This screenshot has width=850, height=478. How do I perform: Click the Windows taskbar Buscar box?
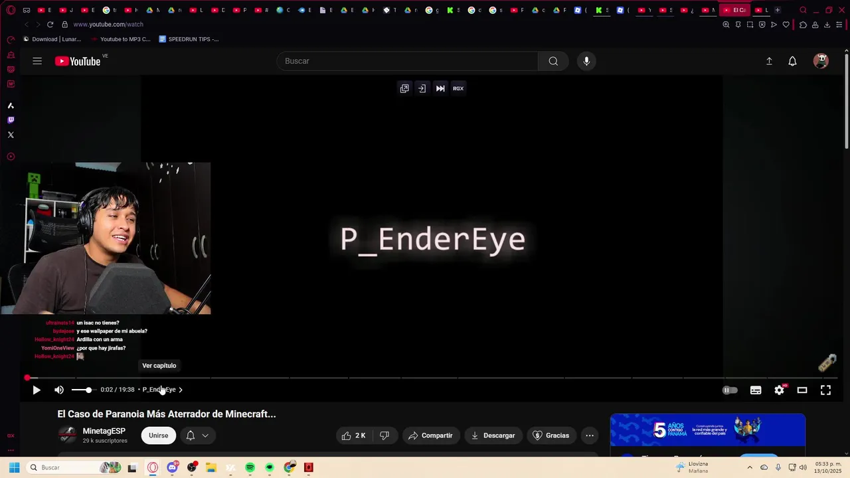coord(74,467)
